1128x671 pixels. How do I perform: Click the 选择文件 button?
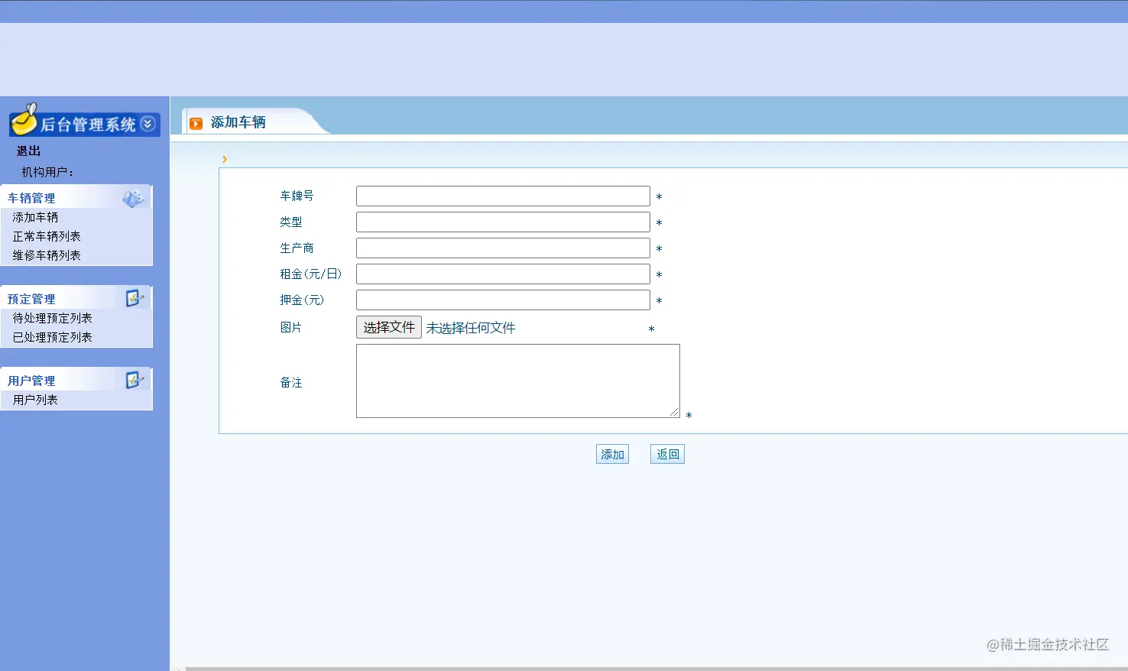coord(389,327)
